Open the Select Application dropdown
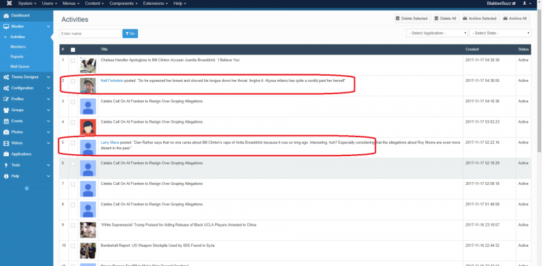Viewport: 546px width, 266px height. coord(437,33)
